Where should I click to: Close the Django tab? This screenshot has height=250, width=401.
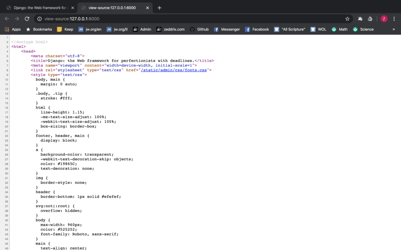[72, 8]
